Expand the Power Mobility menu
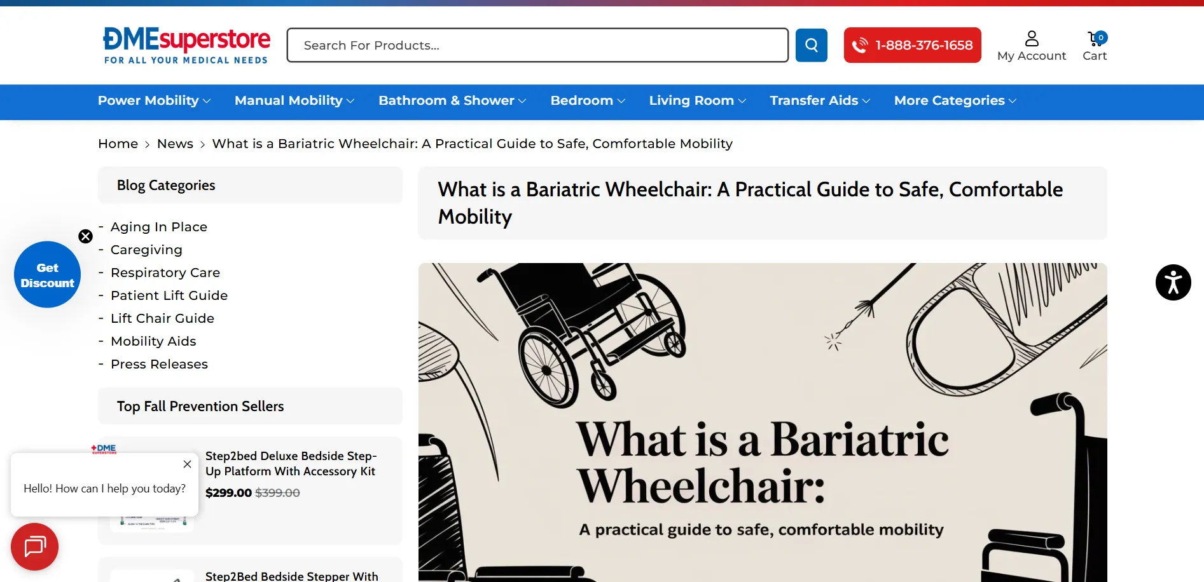This screenshot has height=582, width=1204. click(154, 101)
